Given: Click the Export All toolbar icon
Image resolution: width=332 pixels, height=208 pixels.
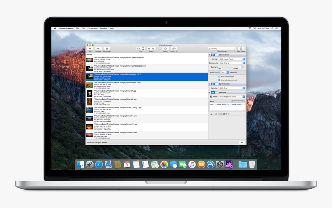Looking at the screenshot, I should coord(174,49).
